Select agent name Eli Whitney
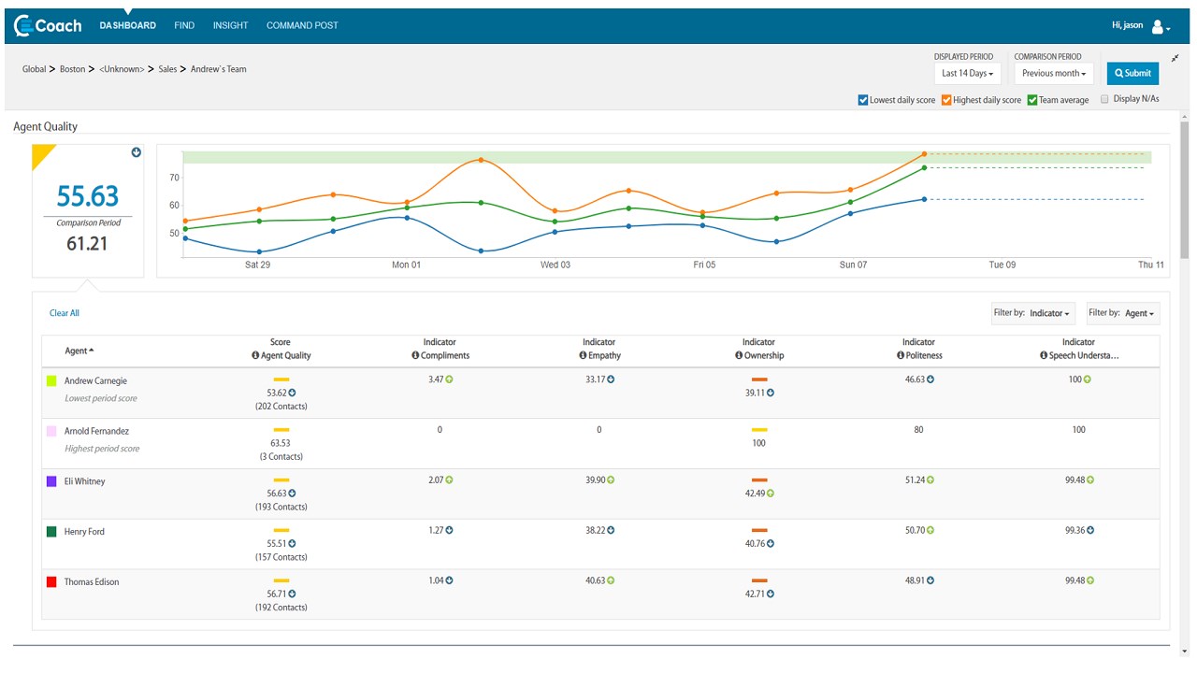This screenshot has width=1197, height=673. 85,481
